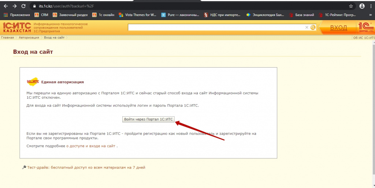
Task: Click the Фирма 1С logo at top right
Action: (x=365, y=27)
